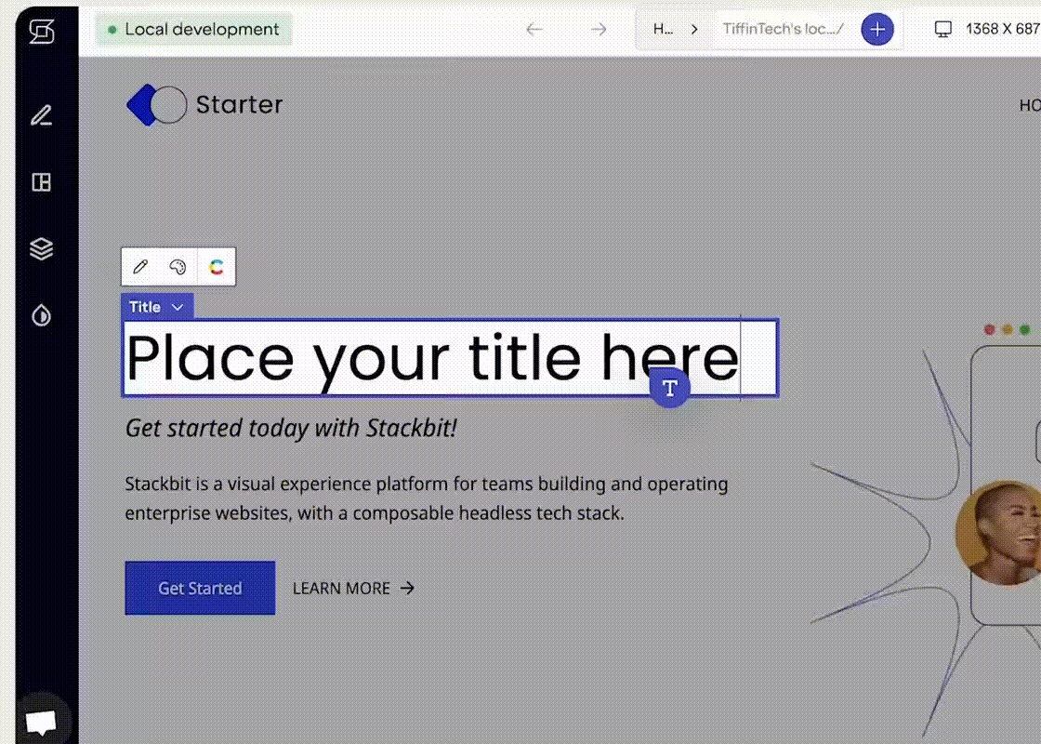Open the desktop viewport size selector

pos(986,29)
